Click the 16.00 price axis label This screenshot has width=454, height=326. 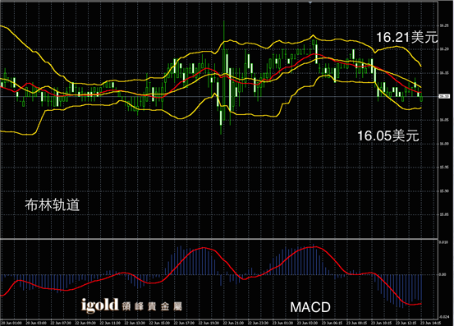444,144
